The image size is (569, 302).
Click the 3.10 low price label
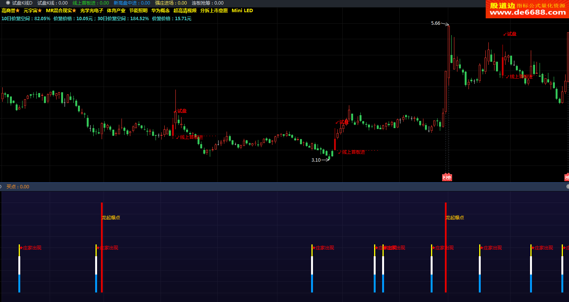(316, 160)
